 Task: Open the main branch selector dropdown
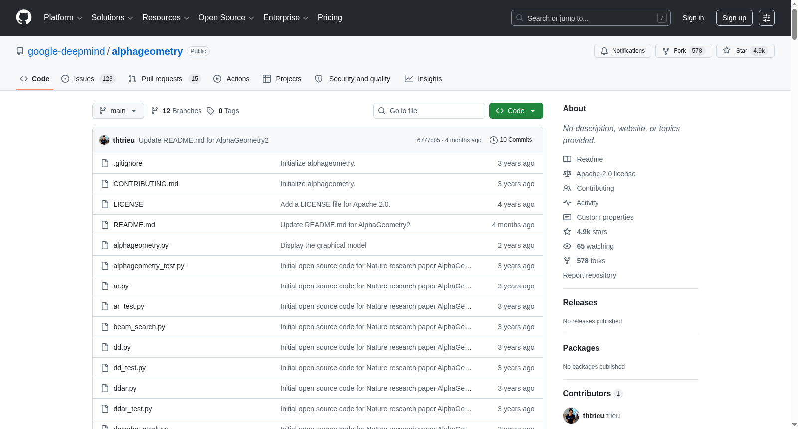click(x=118, y=111)
